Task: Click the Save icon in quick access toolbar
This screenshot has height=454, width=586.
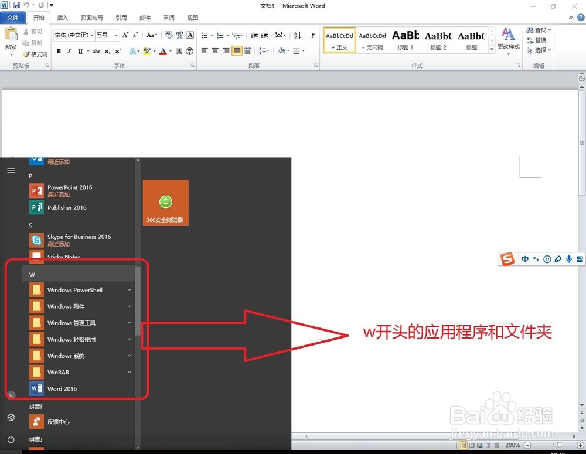Action: pyautogui.click(x=16, y=5)
